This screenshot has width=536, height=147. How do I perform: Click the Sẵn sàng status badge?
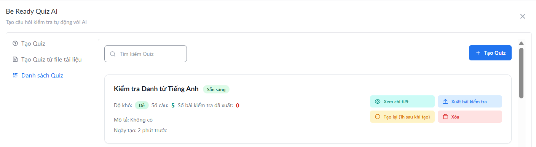point(216,90)
